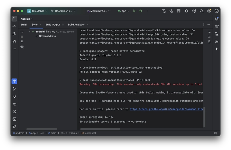Click the status bar reader mode icon
231x150 pixels.
[215, 133]
